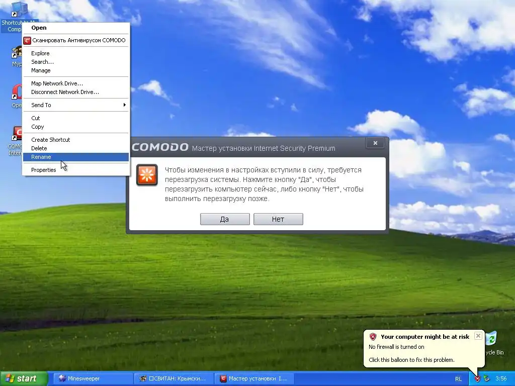Screen dimensions: 515x386
Task: Select Сканировать Антивирусом COMODO menu entry
Action: tap(76, 40)
